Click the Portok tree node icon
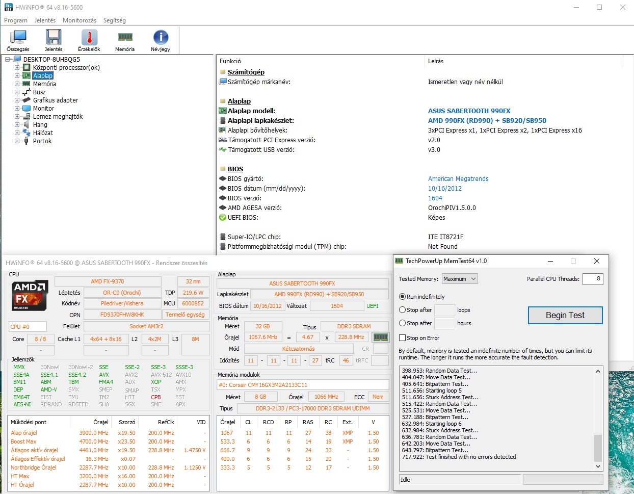The width and height of the screenshot is (634, 494). click(x=27, y=141)
